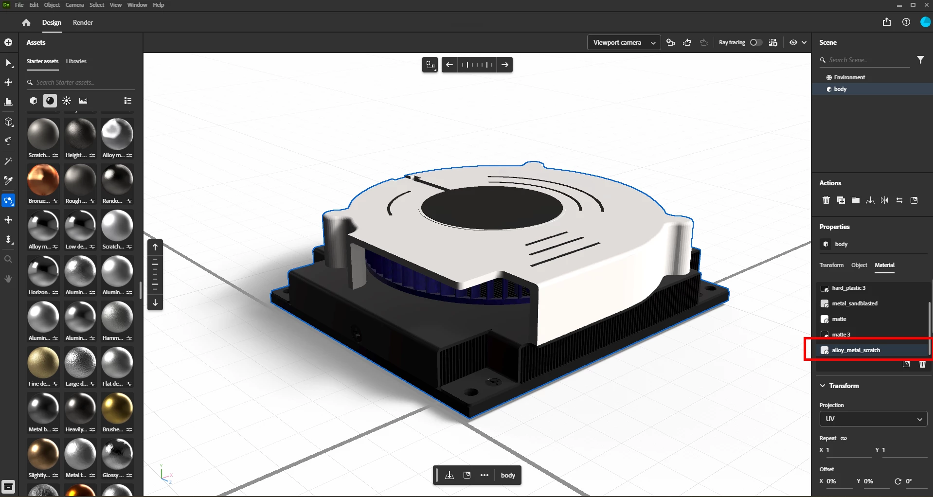Open the Object menu
Viewport: 933px width, 497px height.
[x=52, y=5]
